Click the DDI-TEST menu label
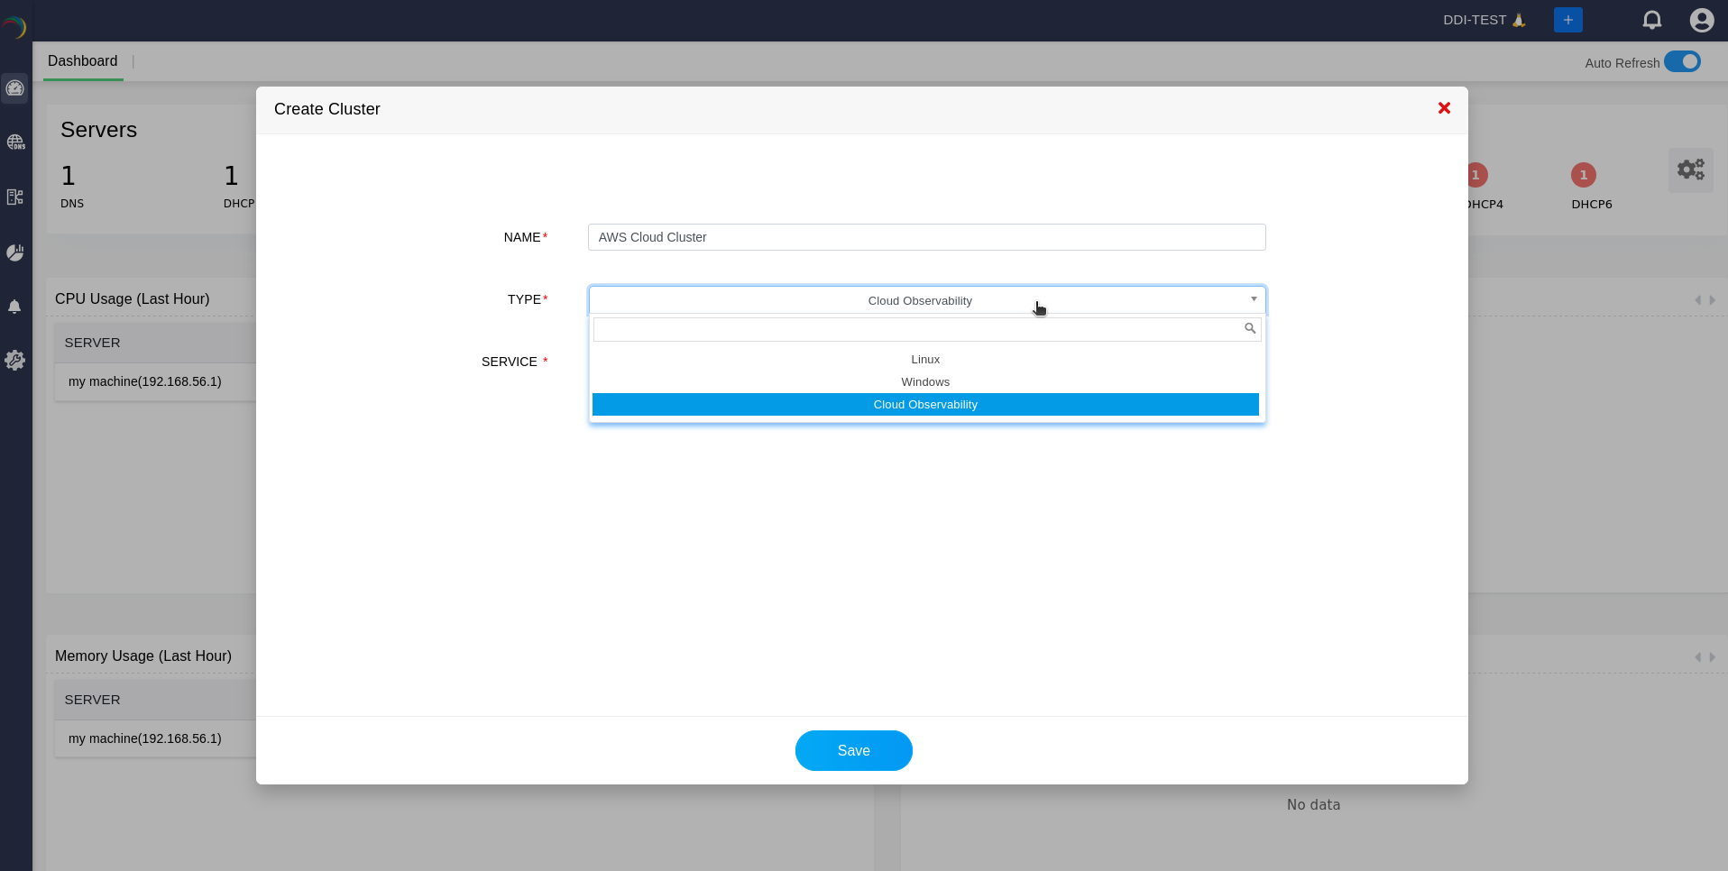The height and width of the screenshot is (871, 1728). (x=1475, y=19)
